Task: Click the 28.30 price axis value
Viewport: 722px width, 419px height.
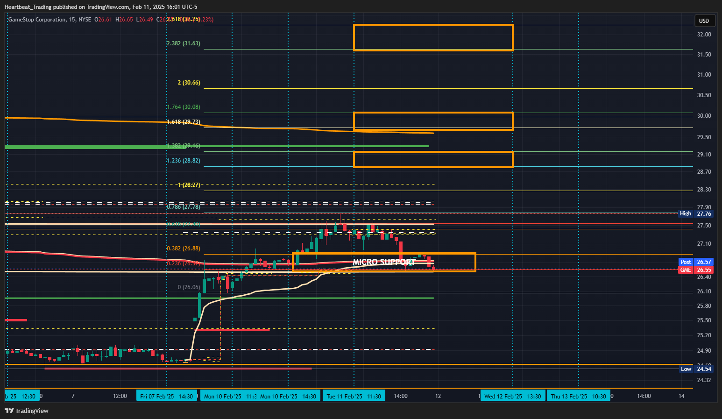Action: point(704,190)
